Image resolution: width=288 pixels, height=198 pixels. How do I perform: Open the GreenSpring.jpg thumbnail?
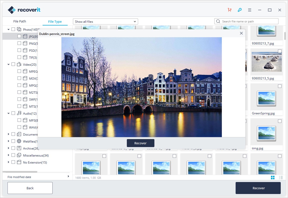pyautogui.click(x=266, y=98)
